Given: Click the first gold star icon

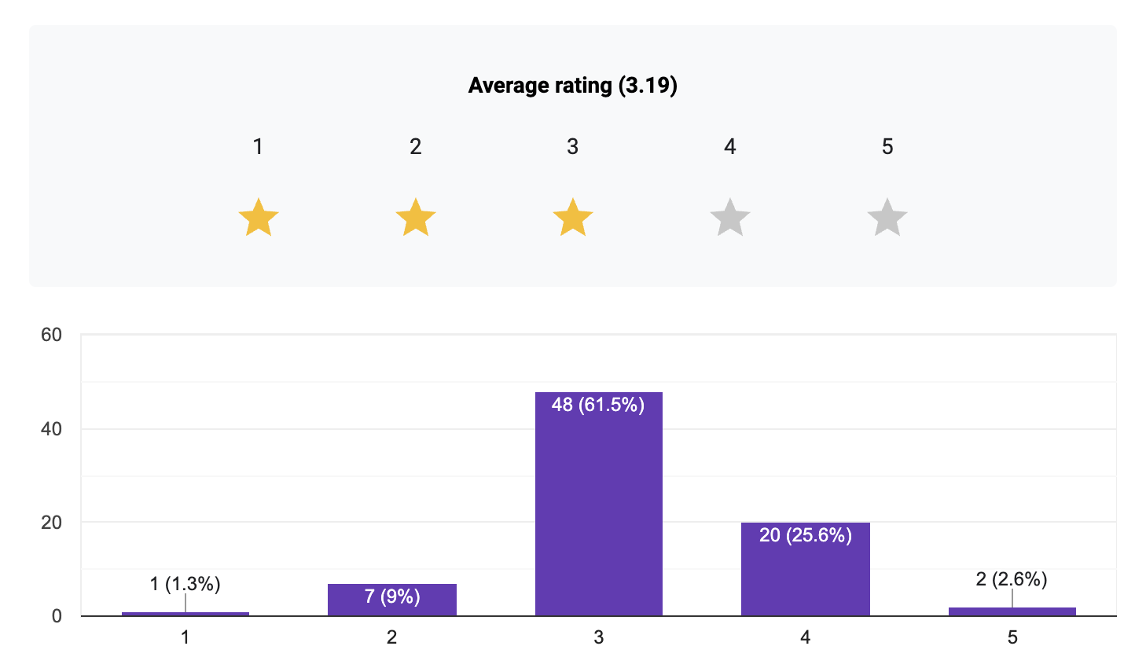Looking at the screenshot, I should pyautogui.click(x=259, y=218).
